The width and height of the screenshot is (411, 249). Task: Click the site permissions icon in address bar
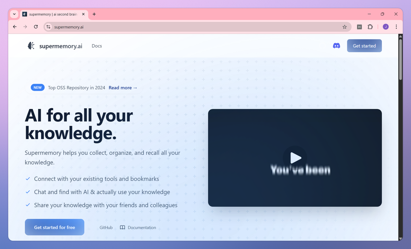(48, 27)
